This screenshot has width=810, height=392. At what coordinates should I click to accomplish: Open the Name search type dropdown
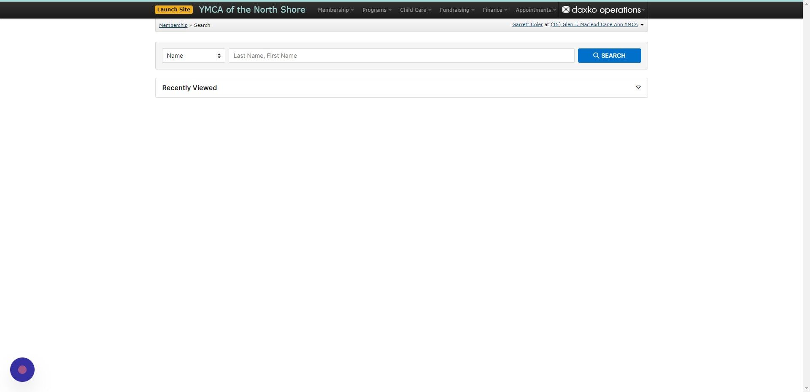coord(194,56)
